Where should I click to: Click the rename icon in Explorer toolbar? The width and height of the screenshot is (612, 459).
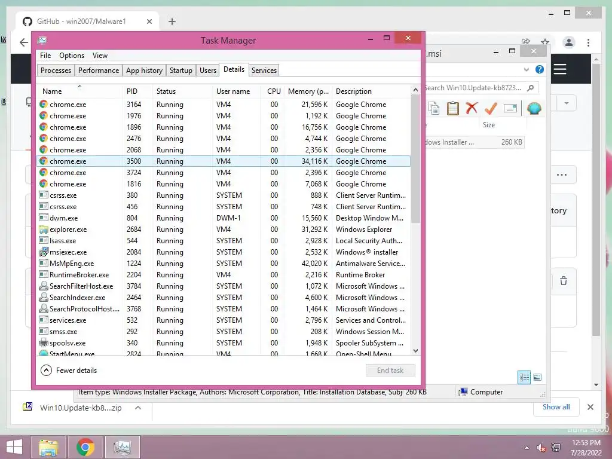[x=510, y=108]
